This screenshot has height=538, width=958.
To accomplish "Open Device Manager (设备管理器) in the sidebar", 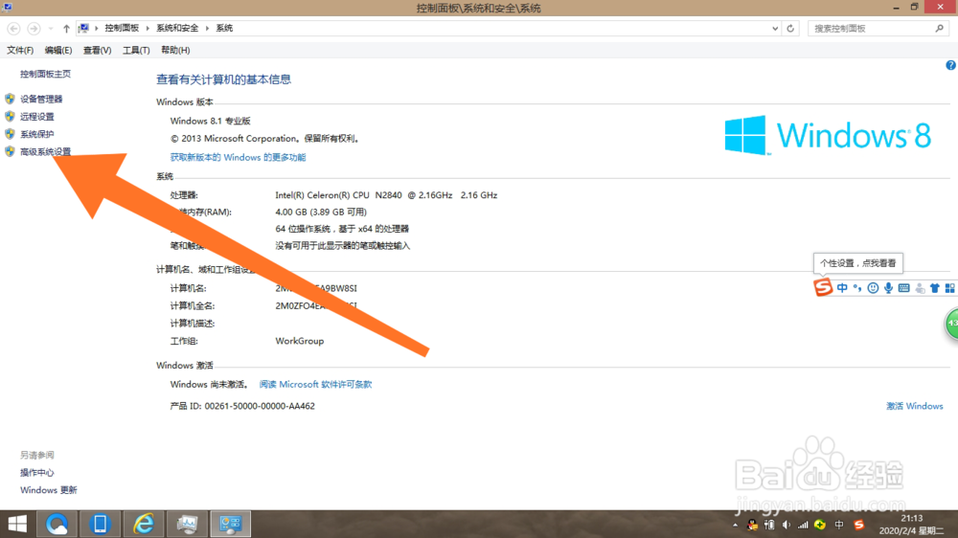I will click(41, 99).
